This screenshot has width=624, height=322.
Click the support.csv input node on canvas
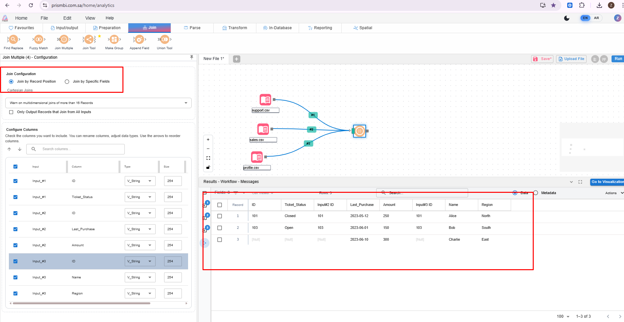click(265, 99)
